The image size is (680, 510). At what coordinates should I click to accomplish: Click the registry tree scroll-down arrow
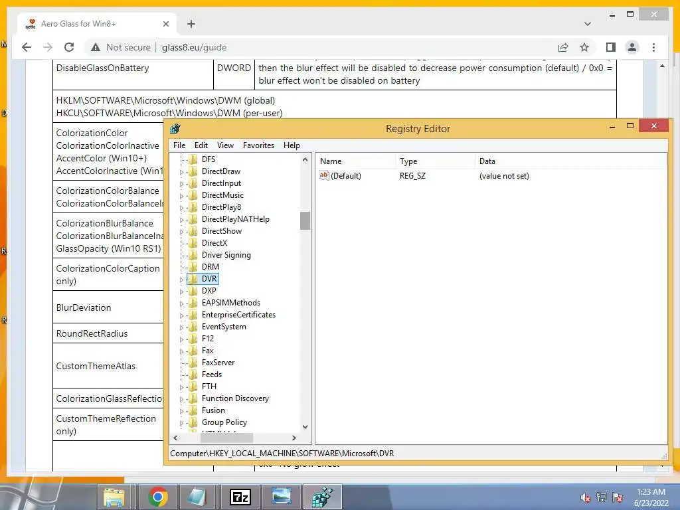pos(305,427)
